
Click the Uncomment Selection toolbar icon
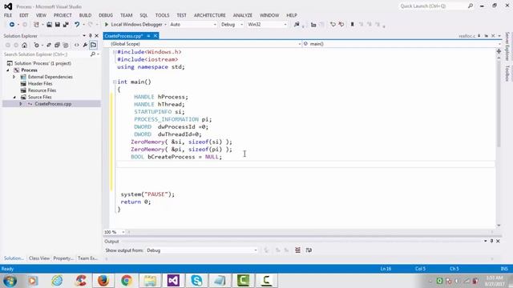[x=341, y=25]
